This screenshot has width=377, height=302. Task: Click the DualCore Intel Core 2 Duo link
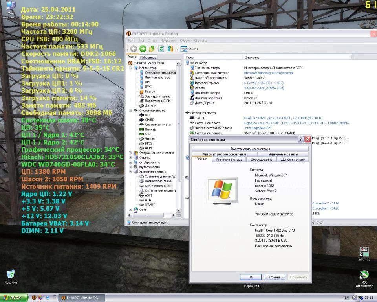coord(282,118)
